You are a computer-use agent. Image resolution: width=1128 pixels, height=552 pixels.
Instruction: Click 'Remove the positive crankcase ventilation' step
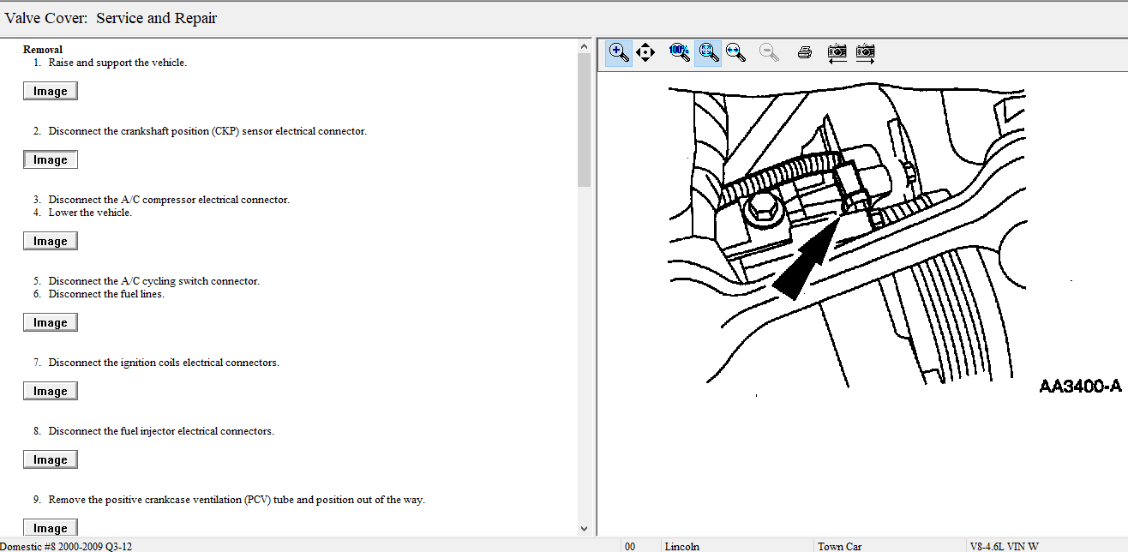[237, 500]
